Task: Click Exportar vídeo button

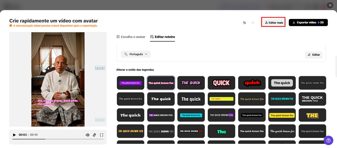Action: click(308, 23)
